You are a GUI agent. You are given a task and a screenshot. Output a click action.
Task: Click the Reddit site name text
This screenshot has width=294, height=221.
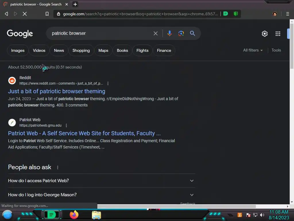(x=25, y=78)
